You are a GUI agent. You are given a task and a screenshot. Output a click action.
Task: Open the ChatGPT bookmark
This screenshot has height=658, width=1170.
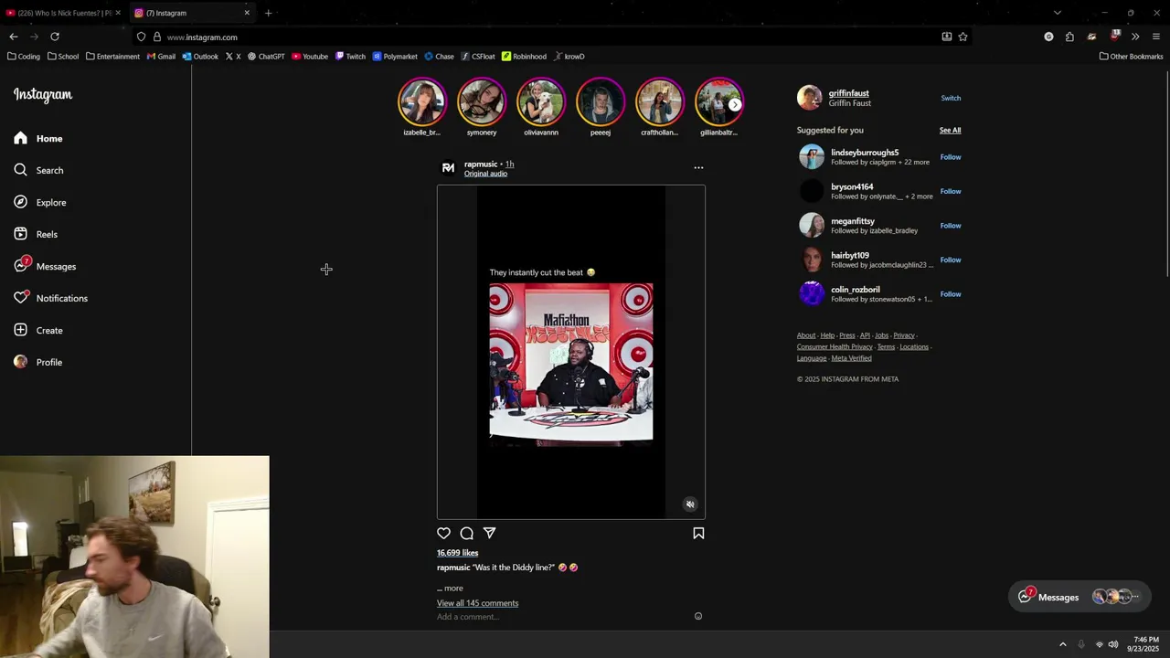[x=266, y=57]
